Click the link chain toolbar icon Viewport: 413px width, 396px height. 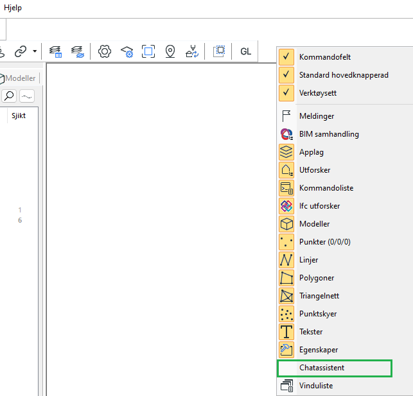[x=21, y=51]
